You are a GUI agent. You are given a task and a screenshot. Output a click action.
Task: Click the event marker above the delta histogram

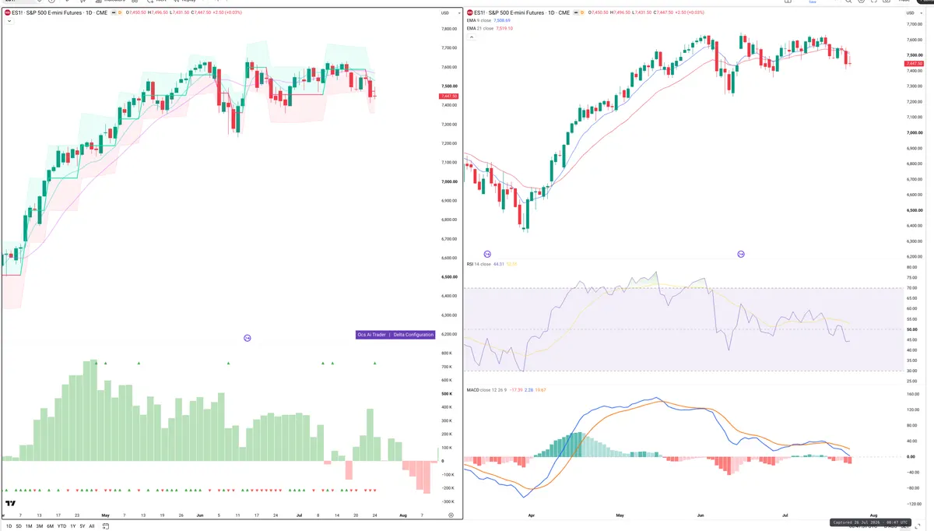click(x=248, y=338)
